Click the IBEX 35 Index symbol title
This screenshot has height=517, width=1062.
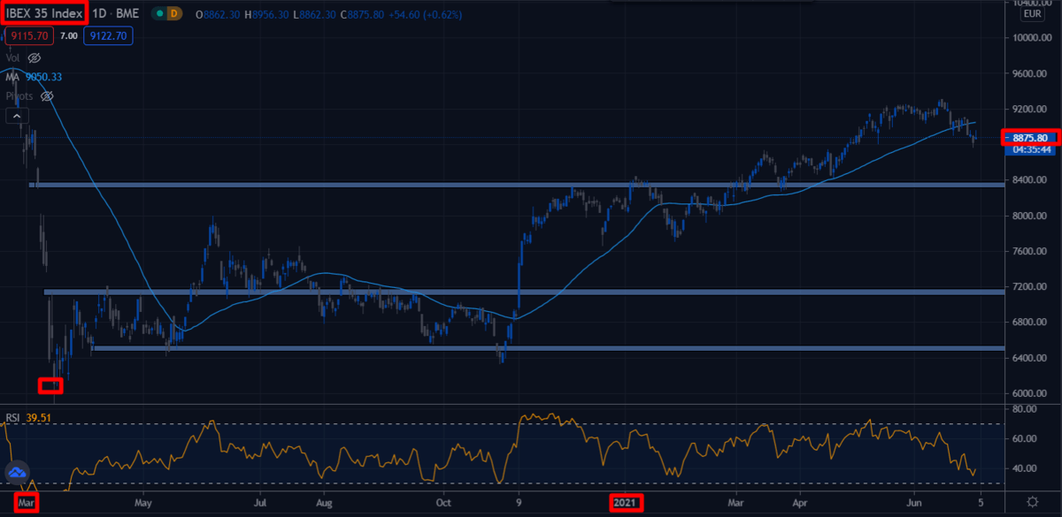(x=44, y=13)
